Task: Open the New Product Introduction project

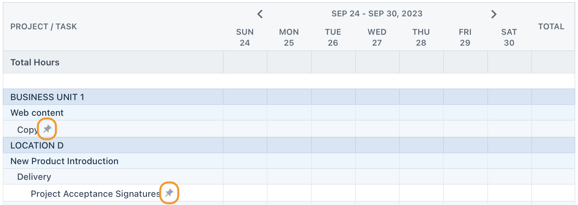Action: click(64, 161)
